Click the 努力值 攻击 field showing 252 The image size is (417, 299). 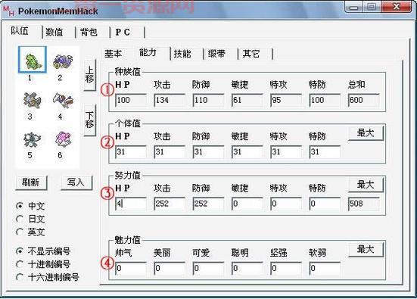[x=170, y=204]
